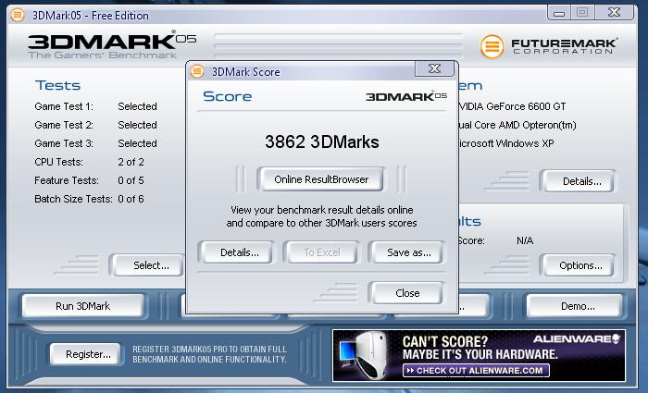Image resolution: width=648 pixels, height=393 pixels.
Task: Select the text 'Game Test 2:'
Action: pos(64,125)
